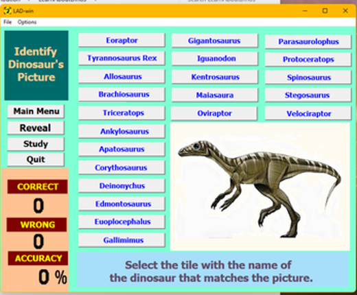
Task: Choose Tyrannosaurus Rex answer tile
Action: [x=122, y=58]
